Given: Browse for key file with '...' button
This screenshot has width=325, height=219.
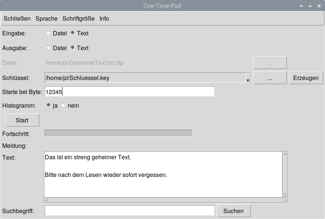Looking at the screenshot, I should (x=270, y=78).
